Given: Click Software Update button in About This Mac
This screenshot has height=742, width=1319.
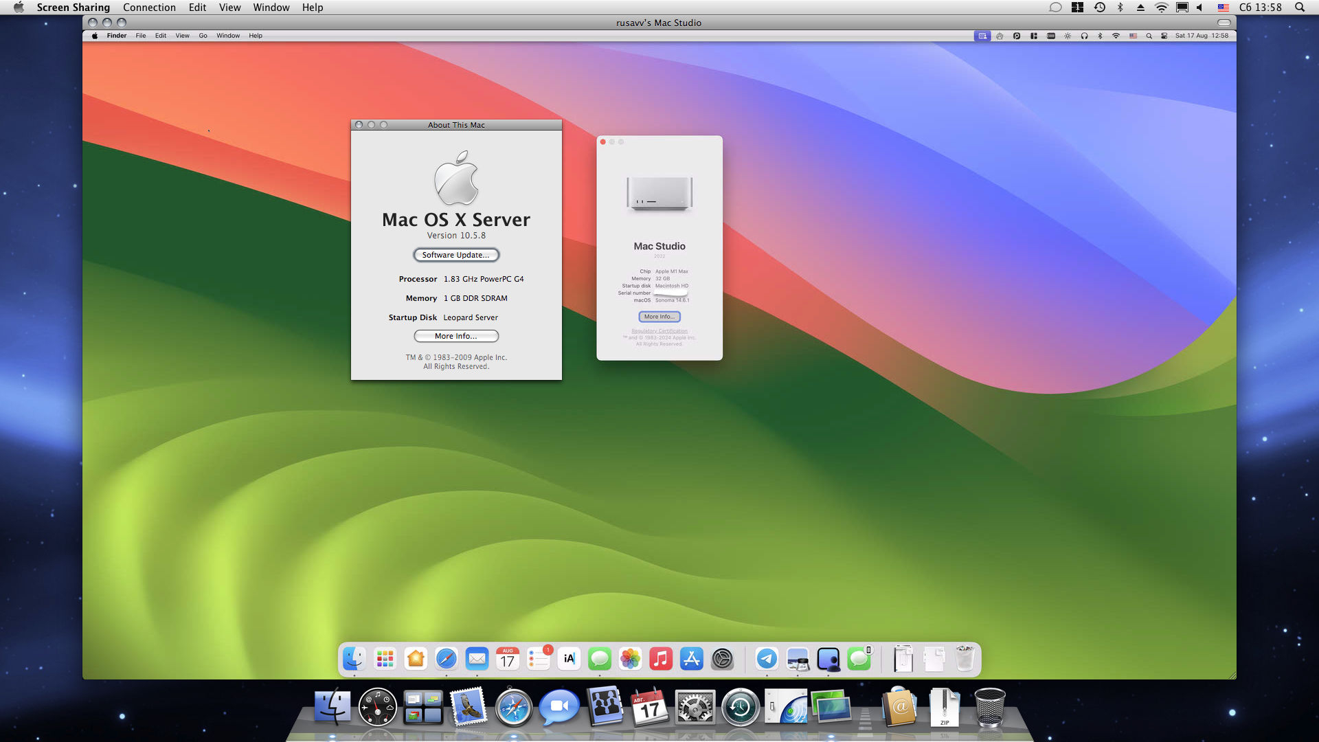Looking at the screenshot, I should click(x=455, y=255).
